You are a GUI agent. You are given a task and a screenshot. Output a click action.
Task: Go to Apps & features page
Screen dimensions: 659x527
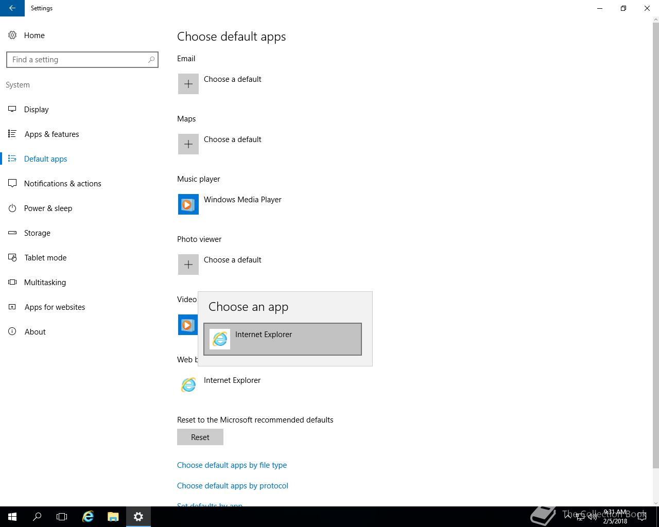51,134
